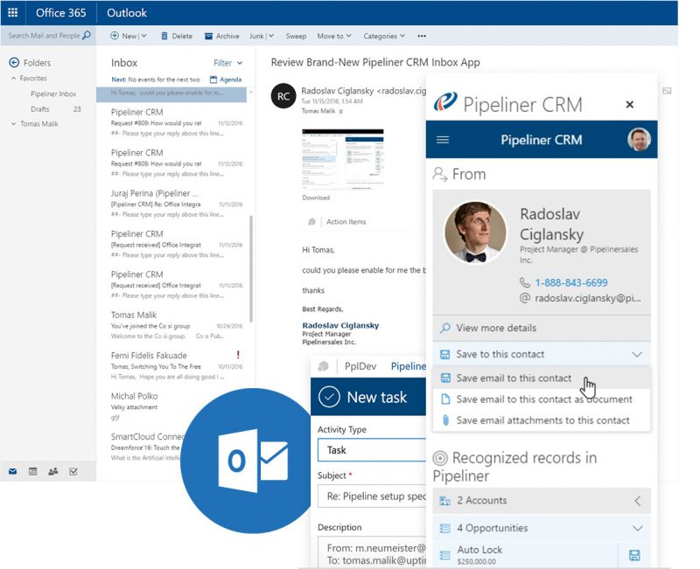Screen dimensions: 700x569
Task: Switch to Tasks view at bottom
Action: [x=73, y=471]
